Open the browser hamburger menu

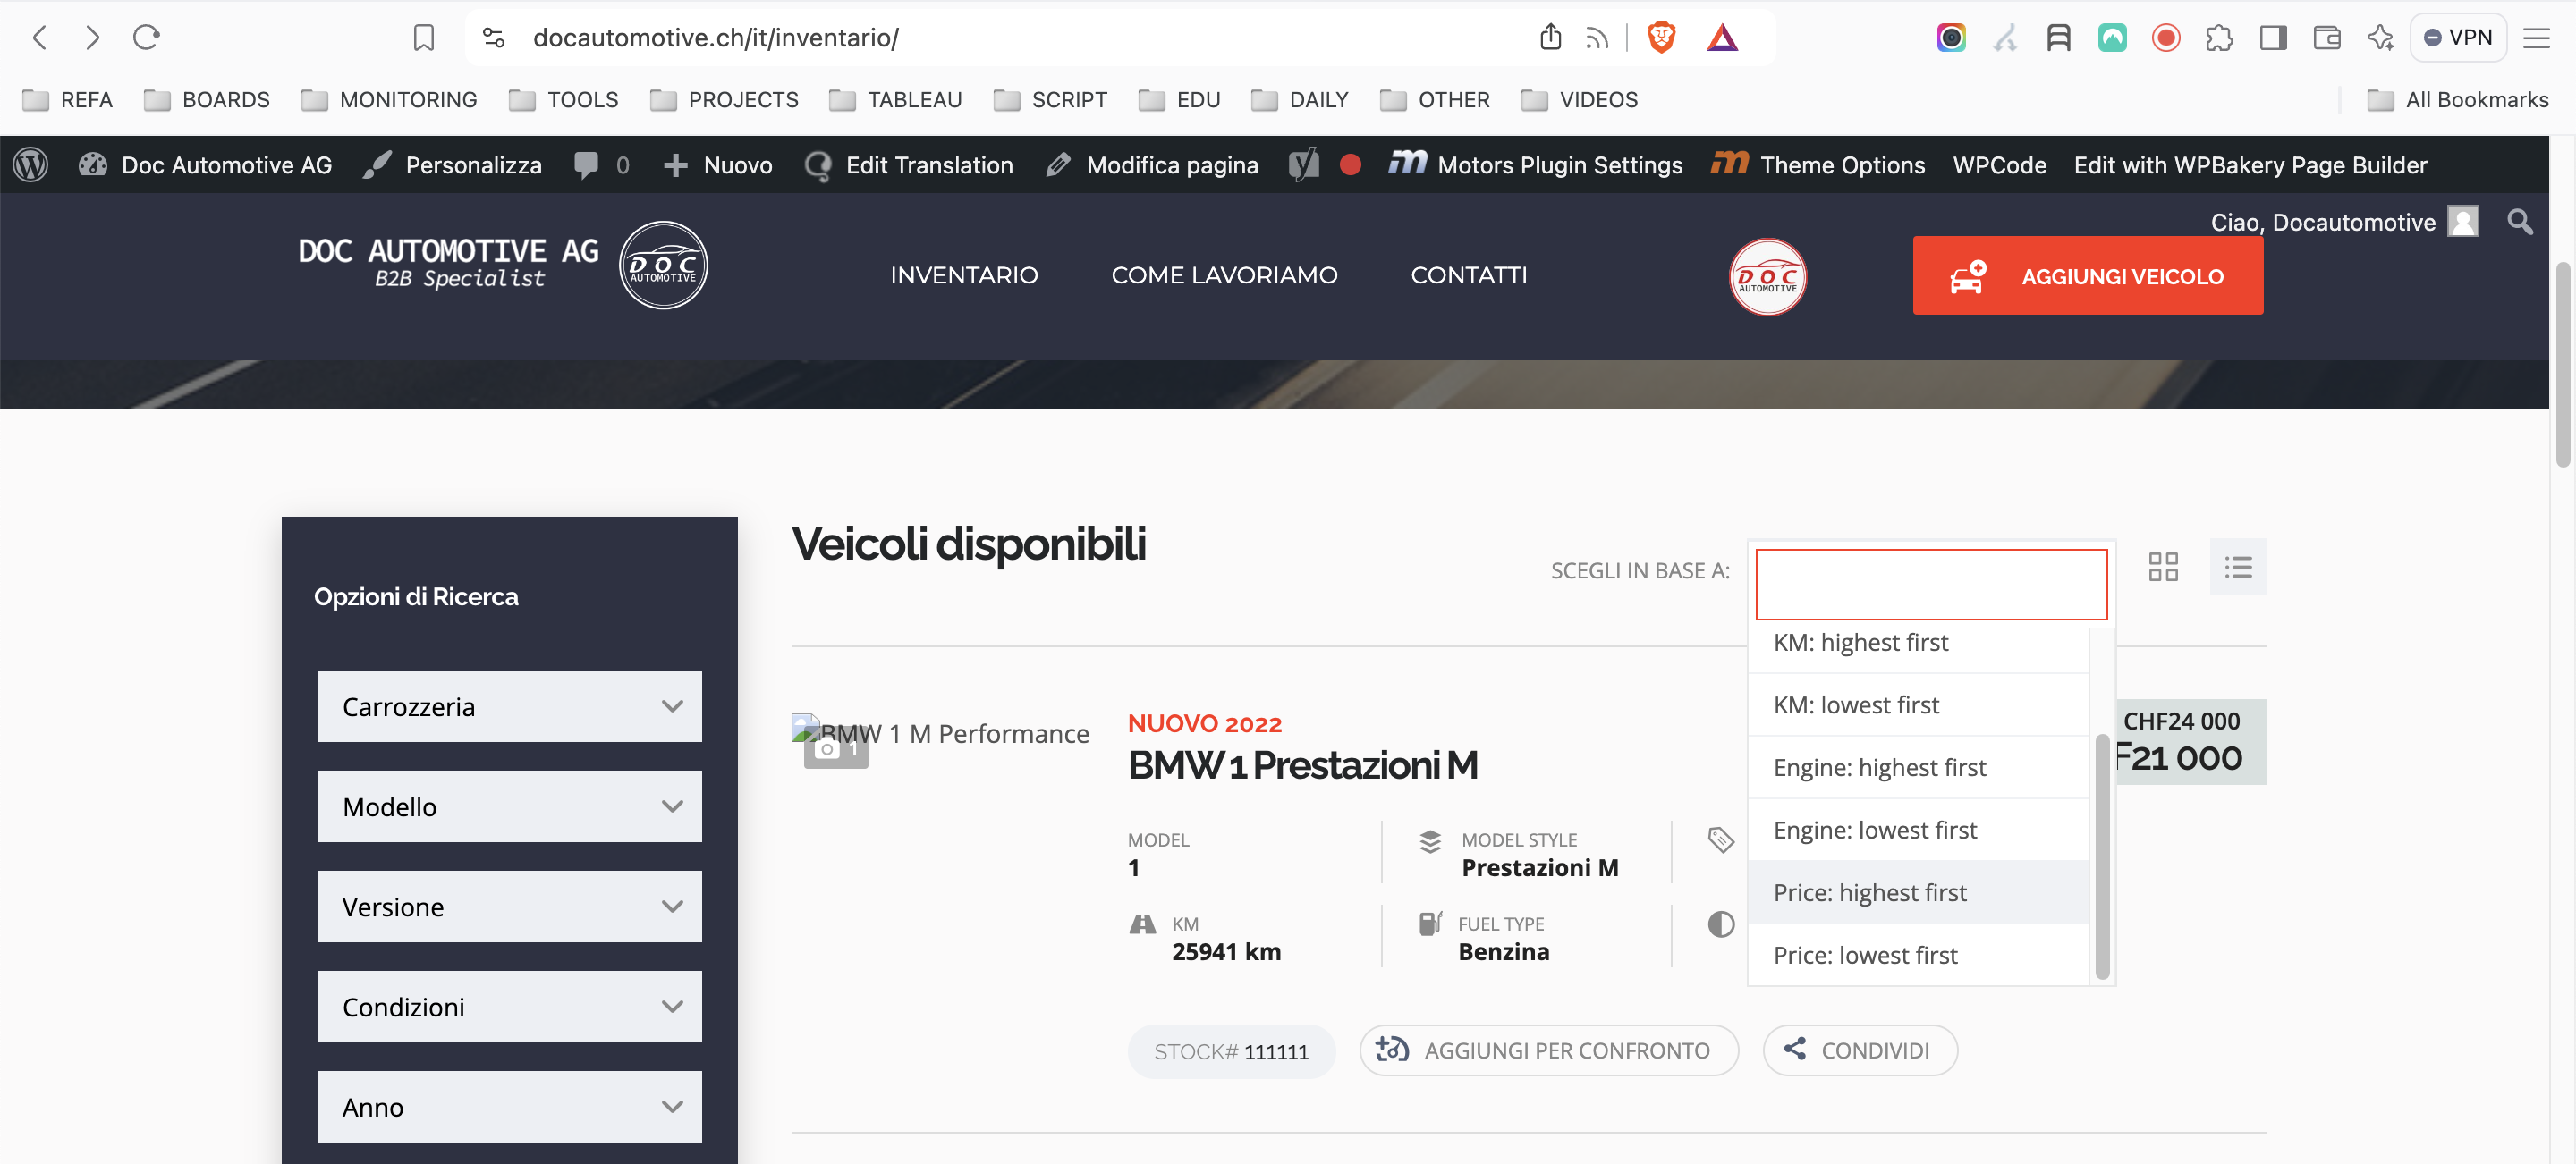2537,38
